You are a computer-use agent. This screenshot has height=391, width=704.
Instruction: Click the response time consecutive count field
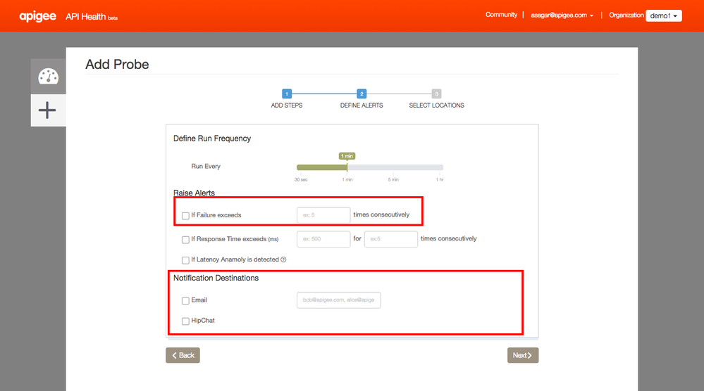tap(390, 238)
